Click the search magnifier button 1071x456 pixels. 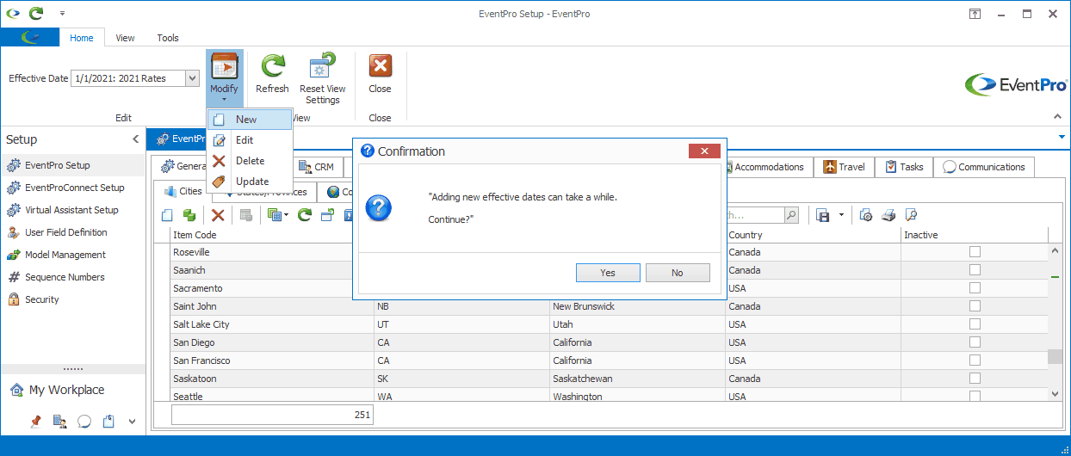click(x=791, y=215)
